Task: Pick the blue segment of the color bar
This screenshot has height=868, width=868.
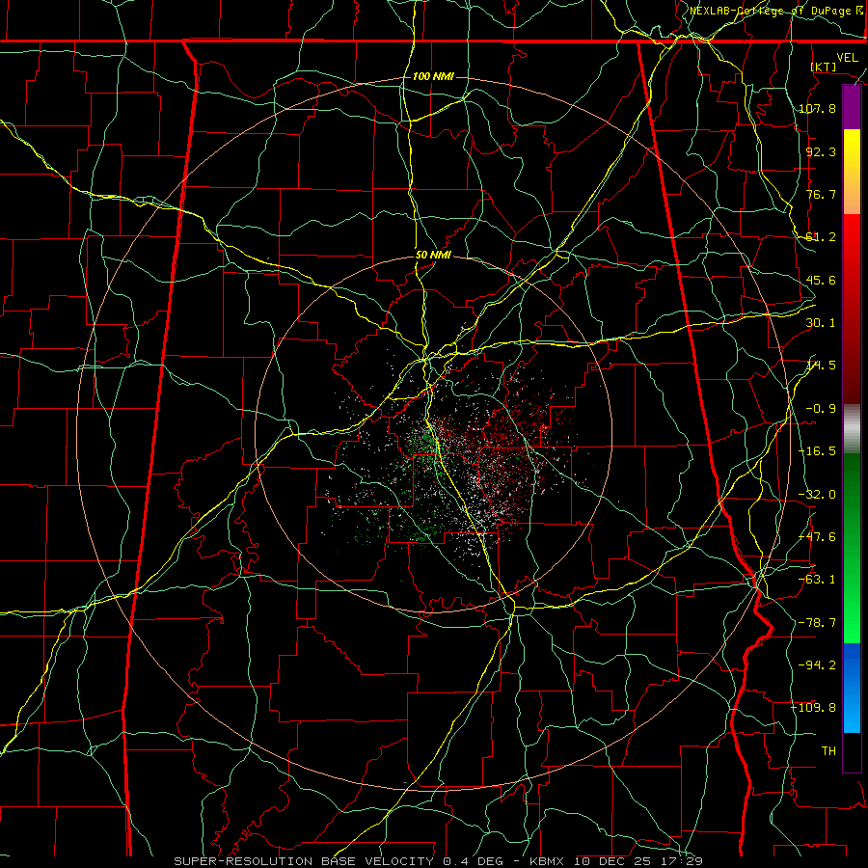Action: [852, 688]
